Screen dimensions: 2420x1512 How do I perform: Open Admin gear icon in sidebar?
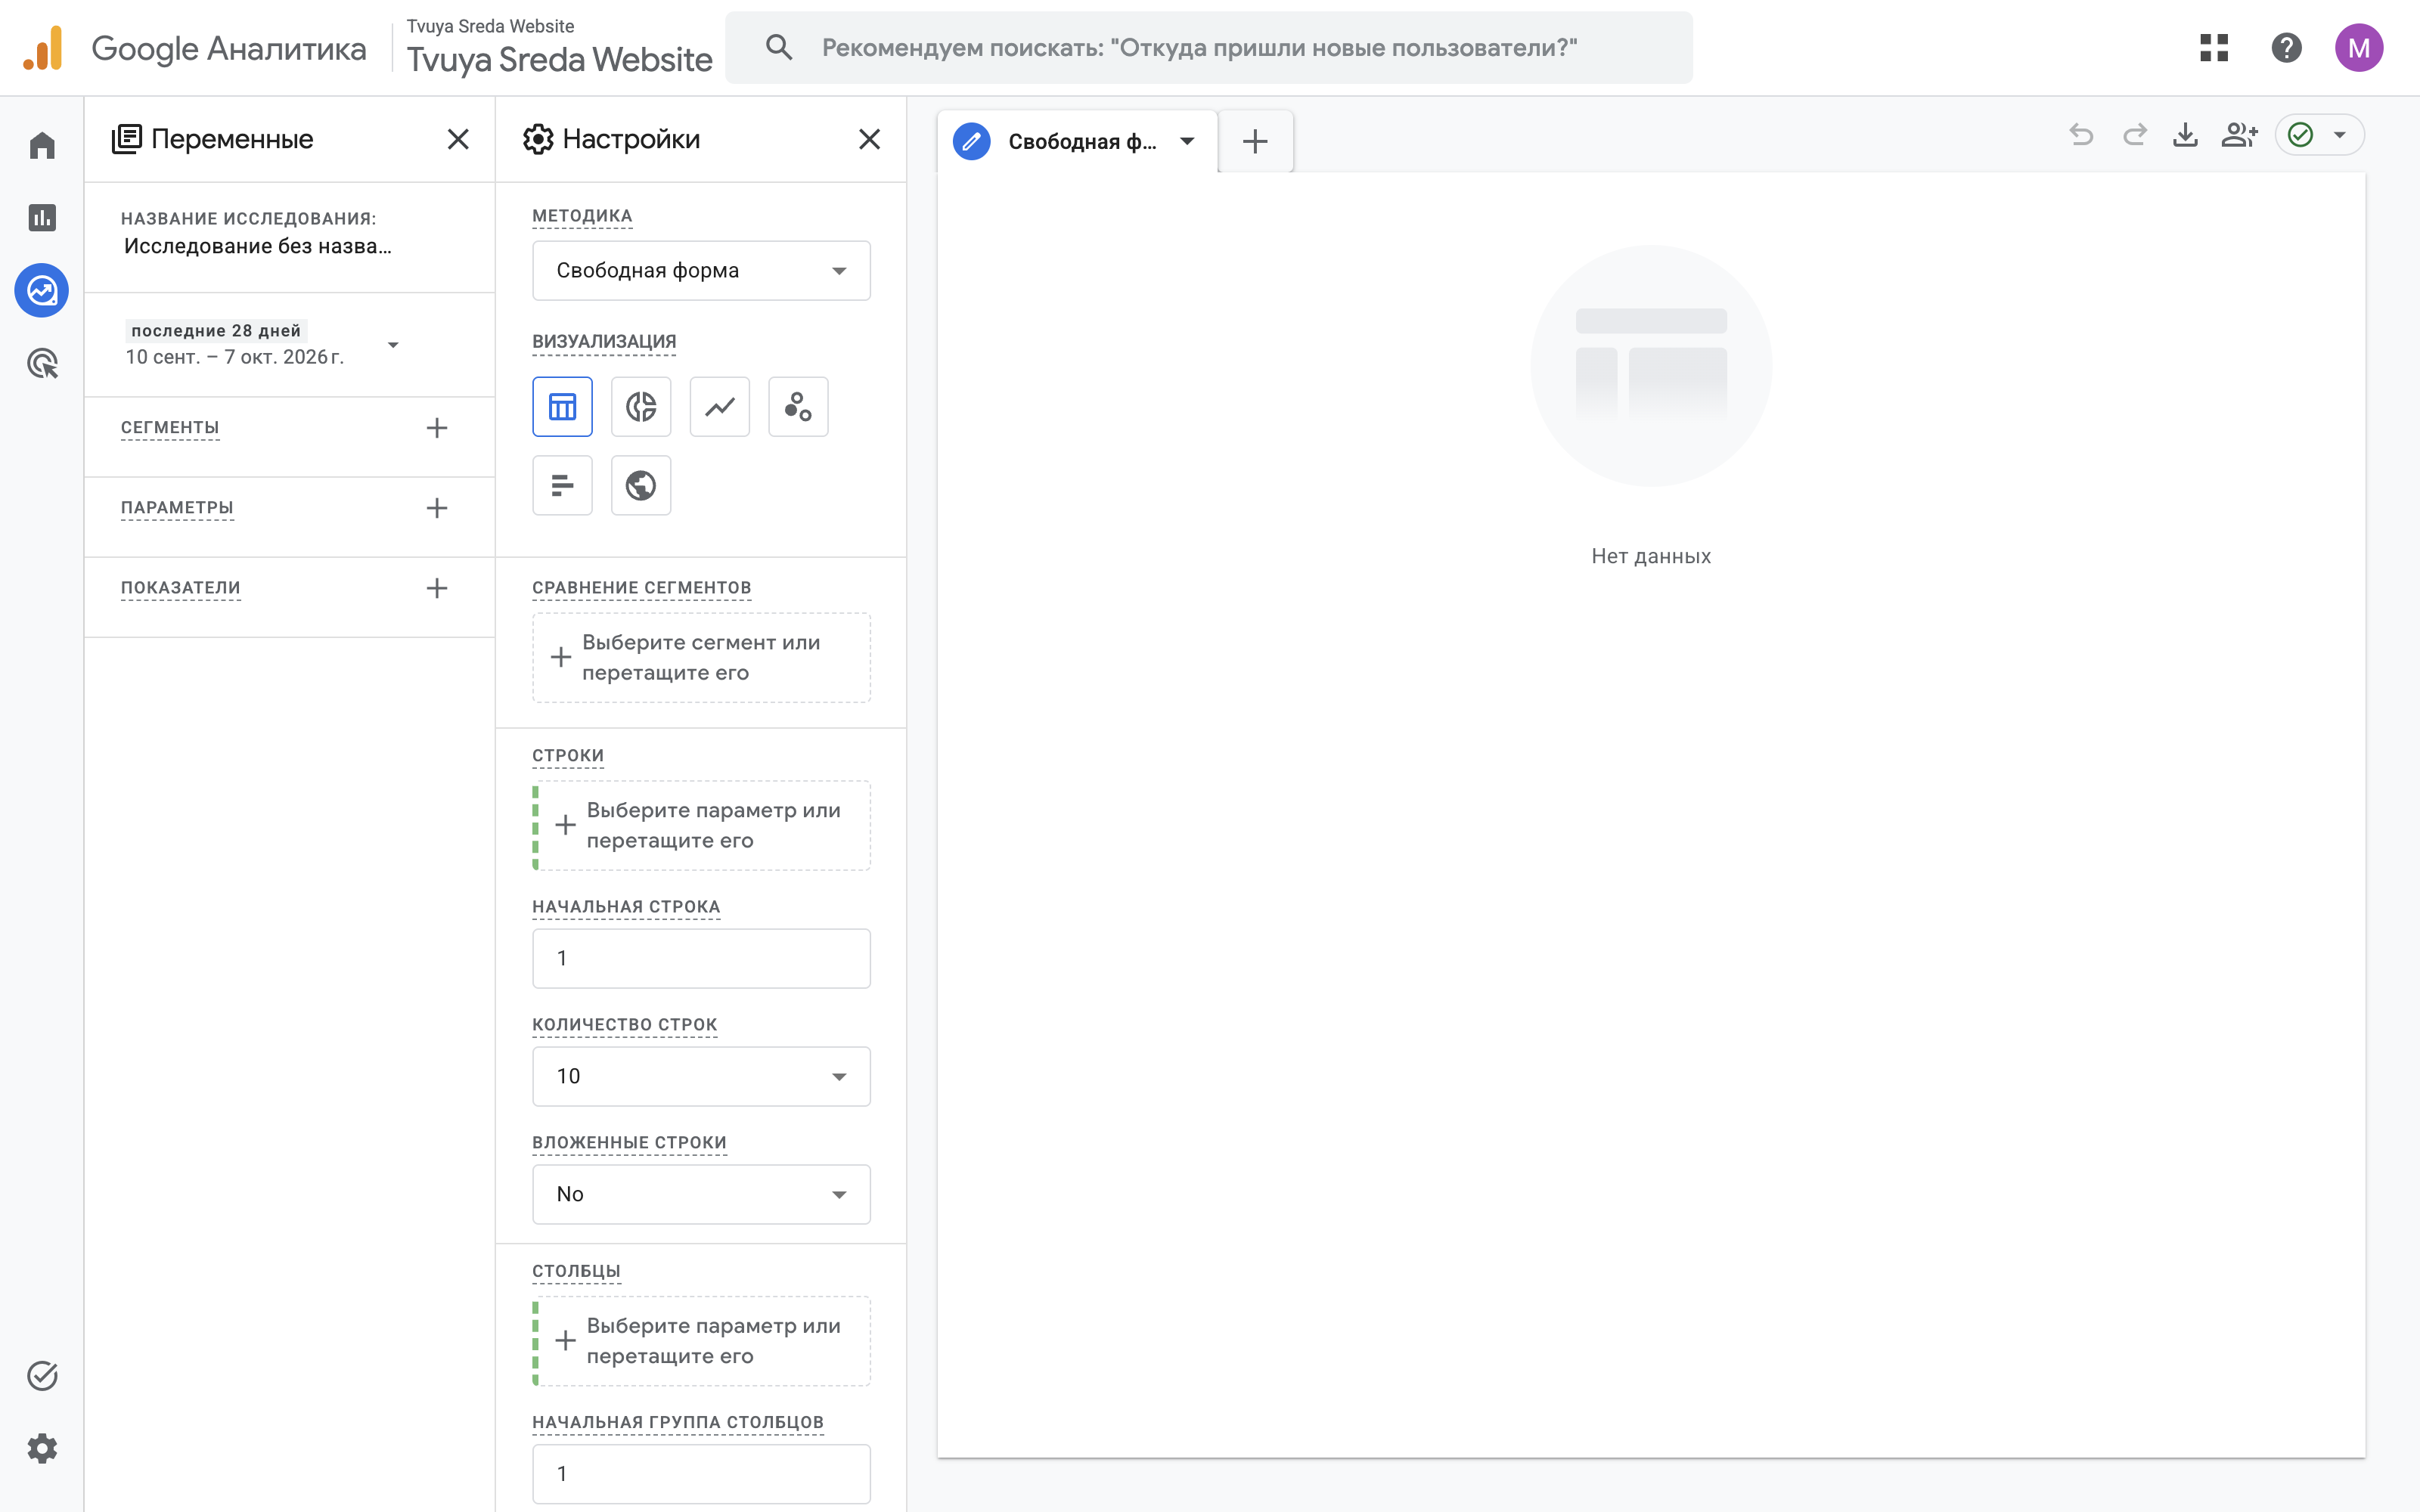tap(42, 1448)
